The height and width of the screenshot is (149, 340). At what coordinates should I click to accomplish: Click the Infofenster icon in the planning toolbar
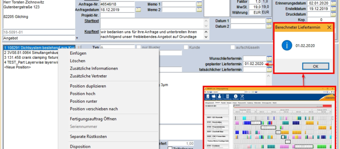(236, 97)
